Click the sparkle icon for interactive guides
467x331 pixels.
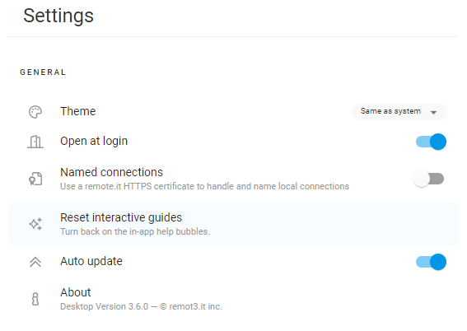click(x=35, y=224)
